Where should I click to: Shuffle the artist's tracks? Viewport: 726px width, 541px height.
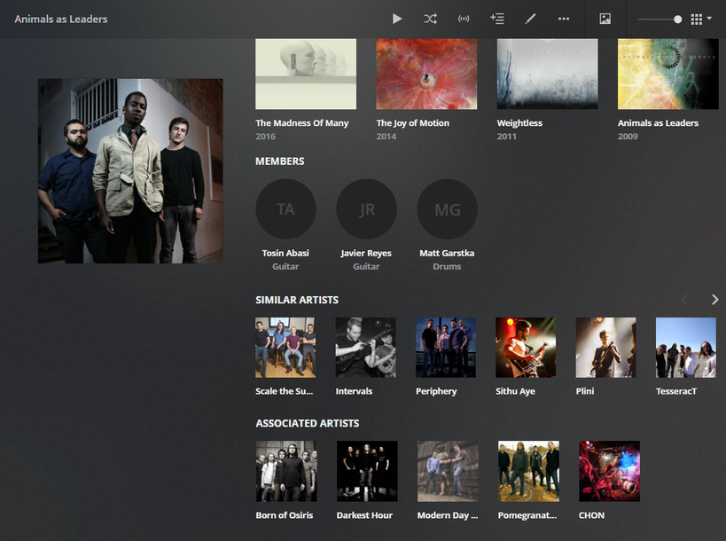pos(430,19)
